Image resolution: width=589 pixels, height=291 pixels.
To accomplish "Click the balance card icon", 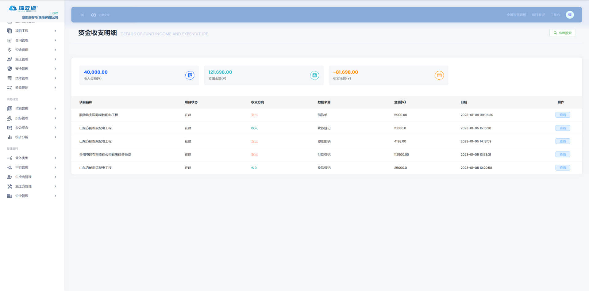I will coord(439,75).
